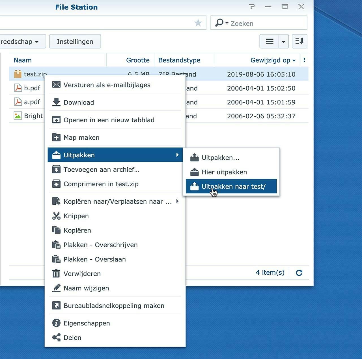Click the shortcut icon for Bureaubladsnelkoppeling
Viewport: 362px width, 359px height.
click(x=56, y=305)
